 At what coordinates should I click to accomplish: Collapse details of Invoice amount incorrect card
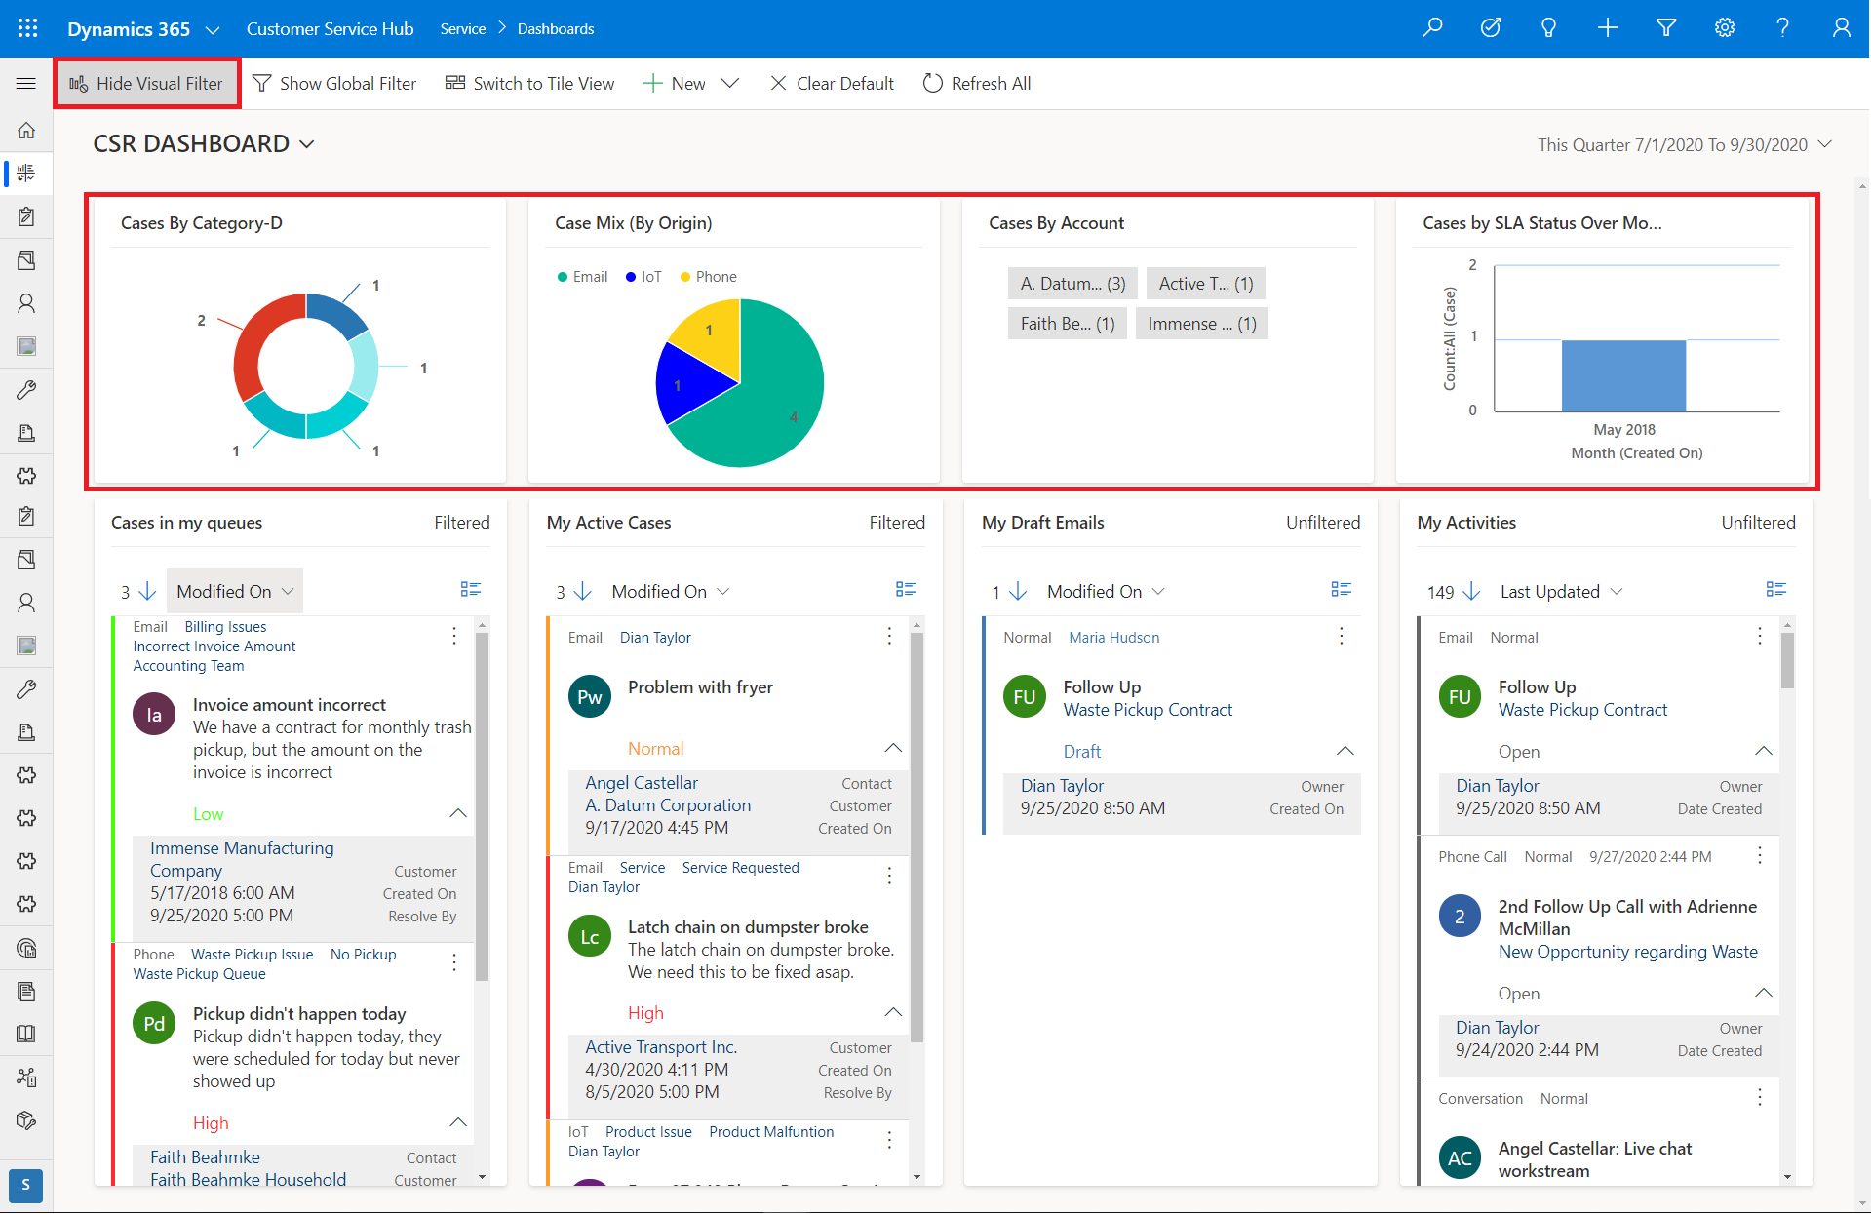(458, 813)
